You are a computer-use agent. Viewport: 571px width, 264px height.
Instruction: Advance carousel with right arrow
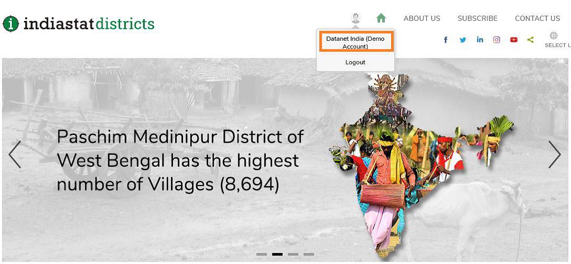555,154
